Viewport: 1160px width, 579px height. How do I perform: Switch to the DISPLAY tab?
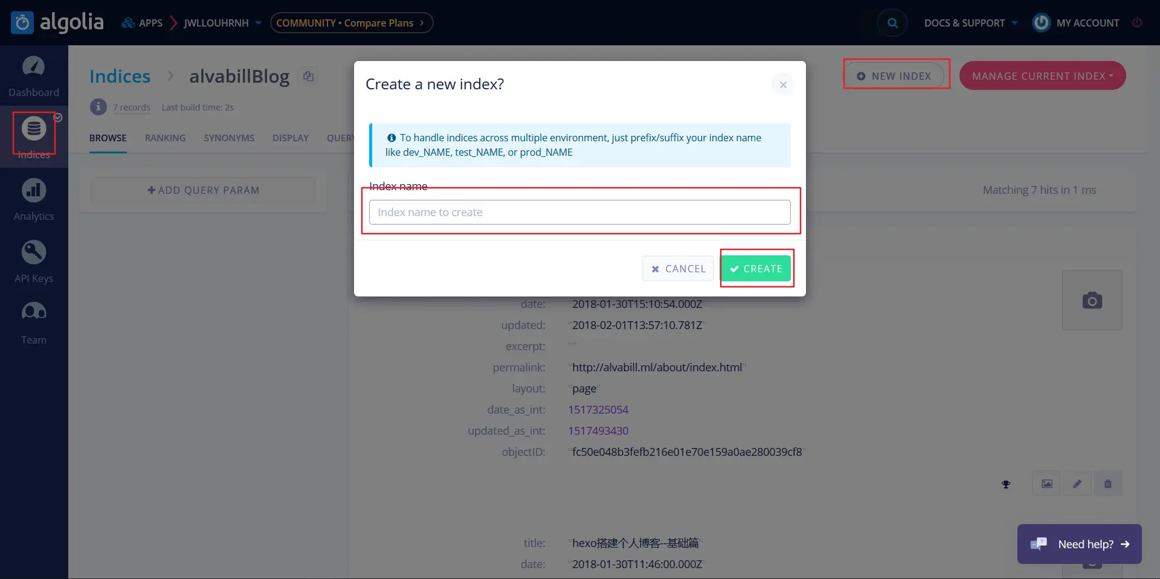pyautogui.click(x=291, y=138)
